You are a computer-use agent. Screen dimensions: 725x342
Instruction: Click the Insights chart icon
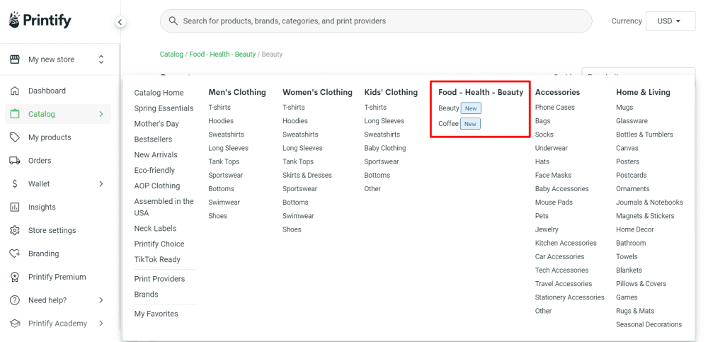(x=15, y=207)
